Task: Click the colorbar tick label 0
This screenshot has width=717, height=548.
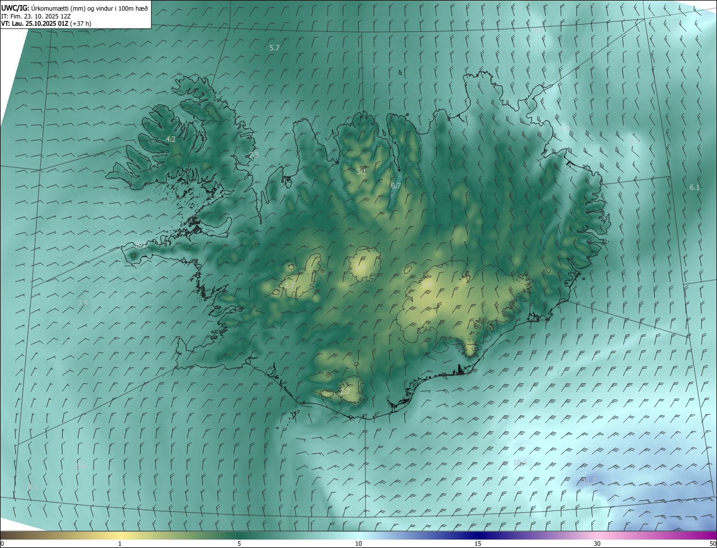Action: coord(2,544)
